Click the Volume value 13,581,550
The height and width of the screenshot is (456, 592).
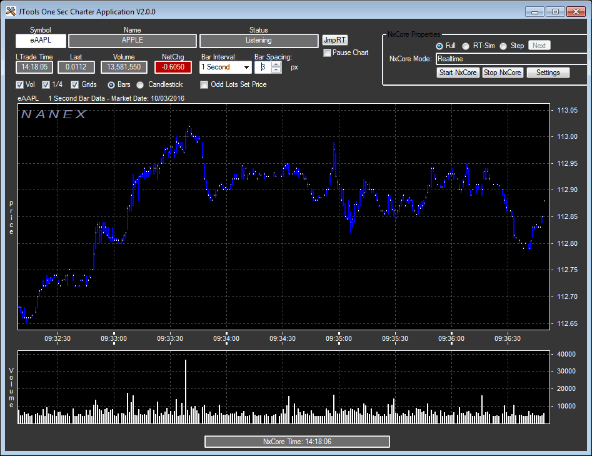(x=124, y=68)
